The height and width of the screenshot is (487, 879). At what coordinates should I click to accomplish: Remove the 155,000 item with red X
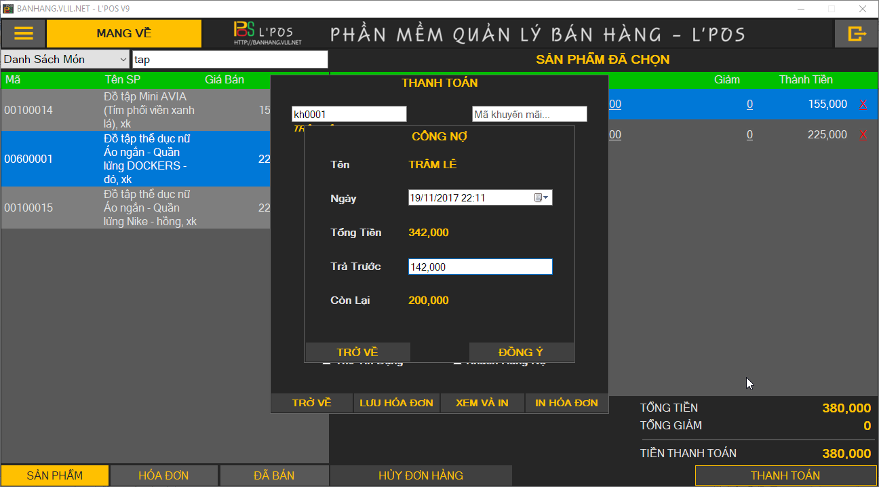click(x=863, y=104)
